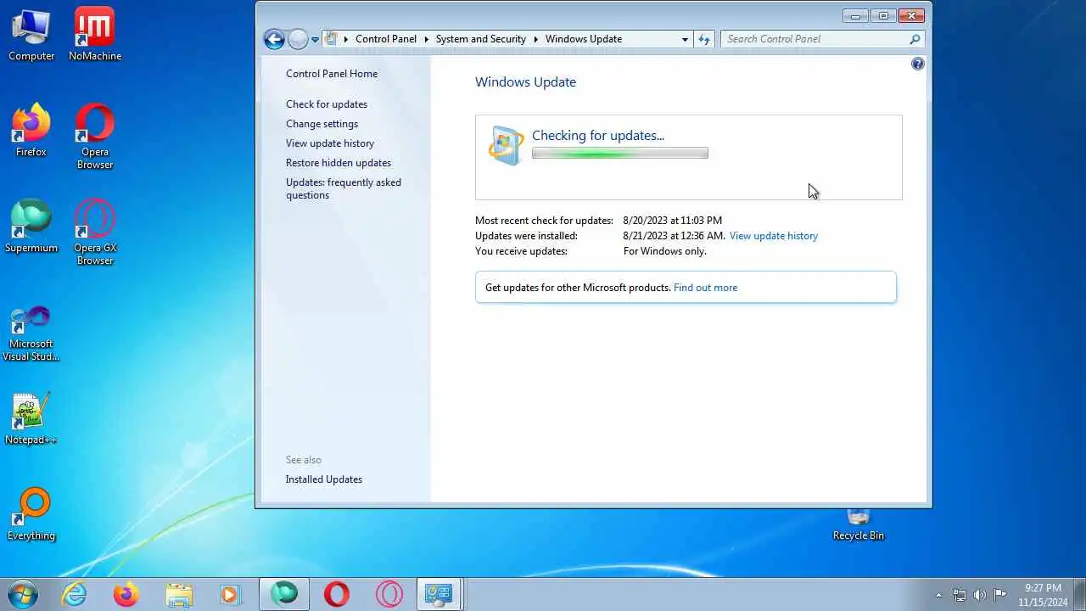Click View update history next to install date
Viewport: 1086px width, 611px height.
tap(774, 236)
